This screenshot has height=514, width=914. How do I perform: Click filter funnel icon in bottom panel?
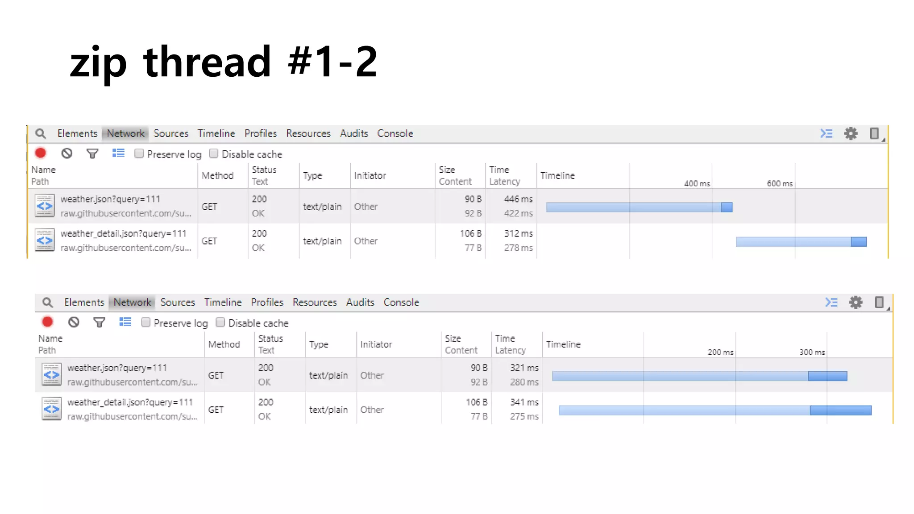click(99, 322)
